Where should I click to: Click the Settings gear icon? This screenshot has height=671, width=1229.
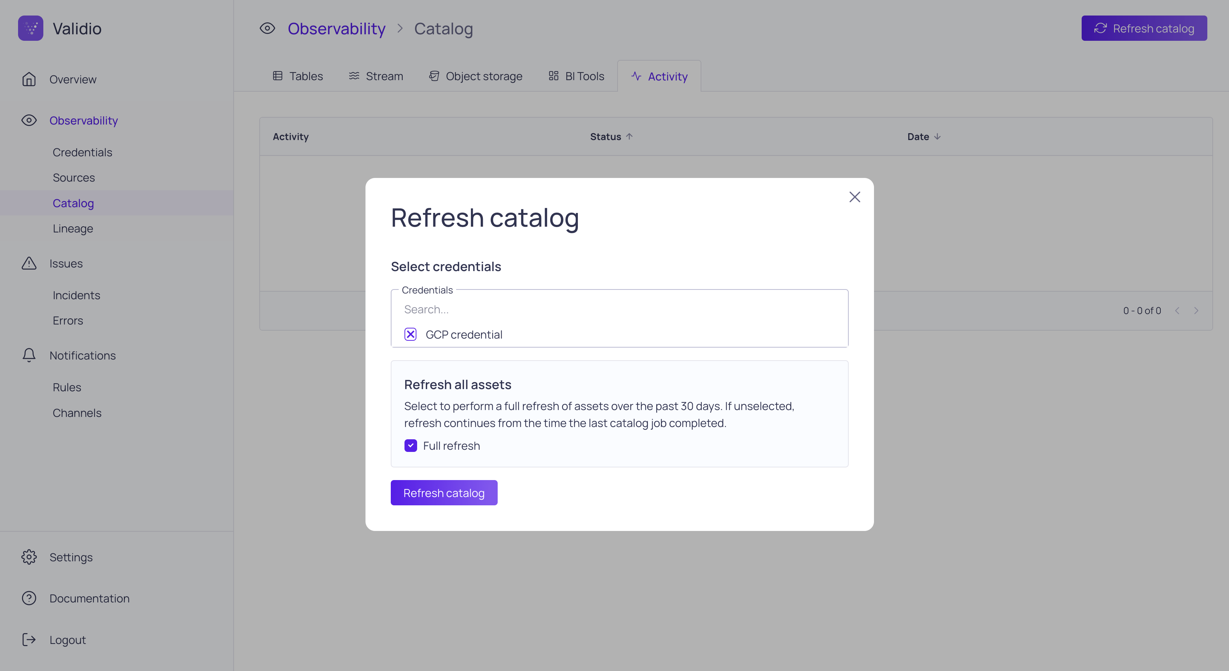[x=29, y=557]
